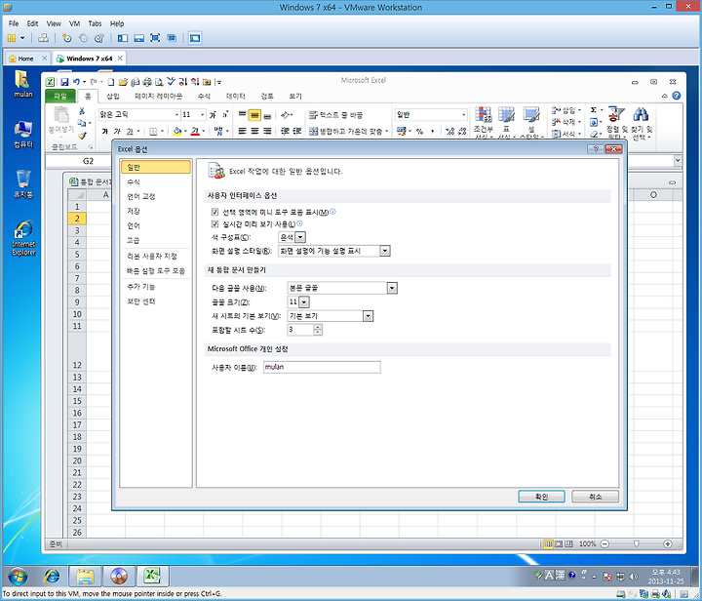Click the Spelling check icon in Excel quick toolbar
The height and width of the screenshot is (601, 702).
171,82
